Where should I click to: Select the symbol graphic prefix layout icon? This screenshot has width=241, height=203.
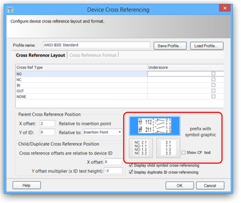[x=155, y=126]
